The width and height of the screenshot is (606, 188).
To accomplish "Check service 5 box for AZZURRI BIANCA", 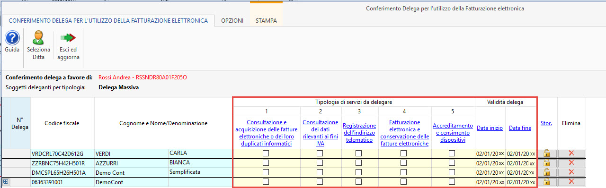I will pyautogui.click(x=452, y=163).
